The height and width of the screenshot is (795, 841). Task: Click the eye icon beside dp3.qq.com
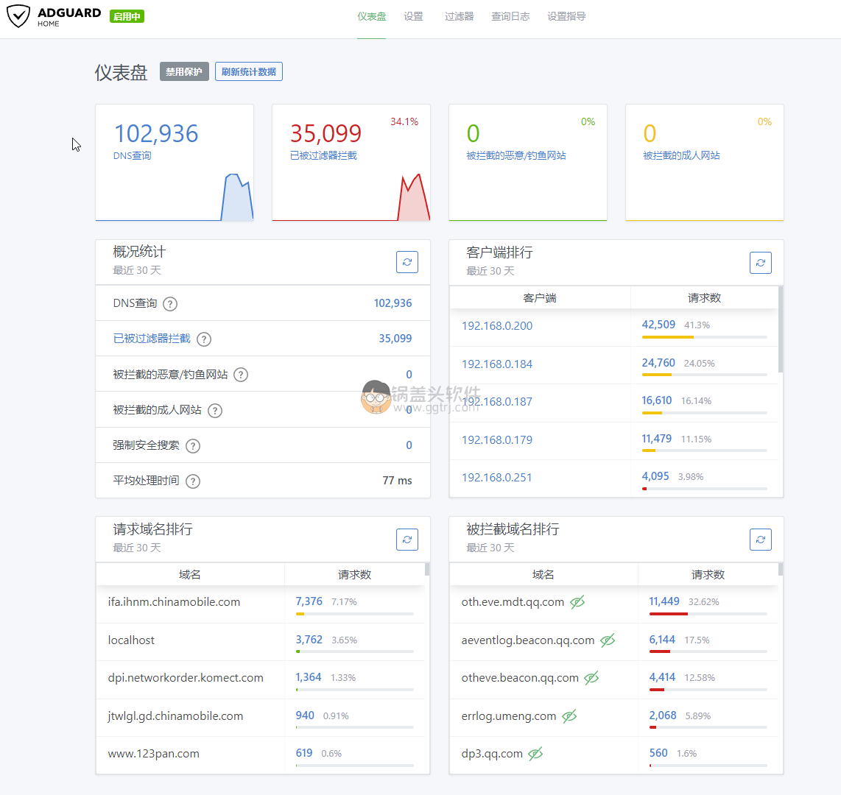(x=535, y=753)
